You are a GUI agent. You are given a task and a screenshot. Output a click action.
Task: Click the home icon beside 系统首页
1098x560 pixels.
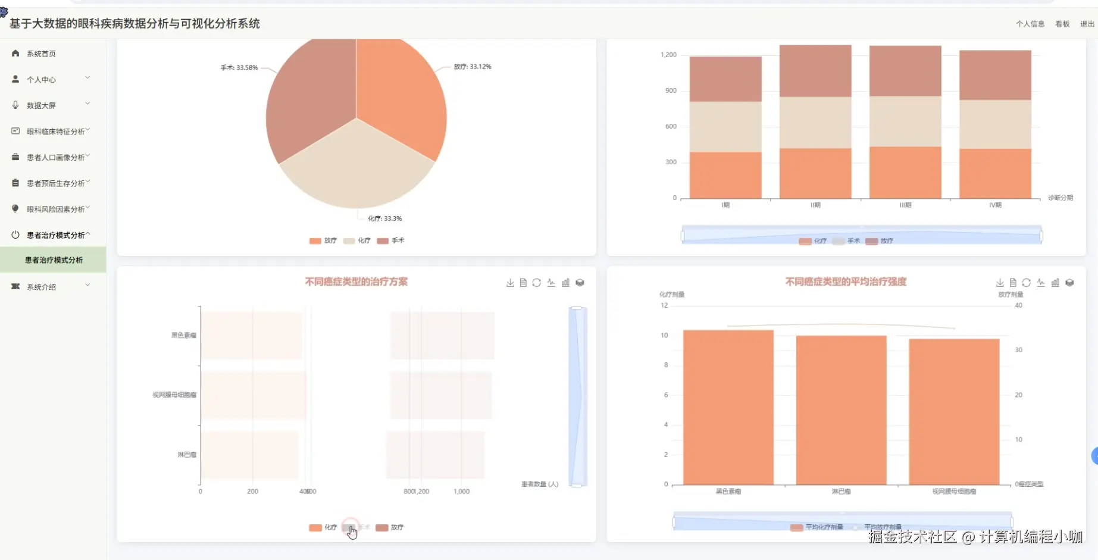coord(15,54)
